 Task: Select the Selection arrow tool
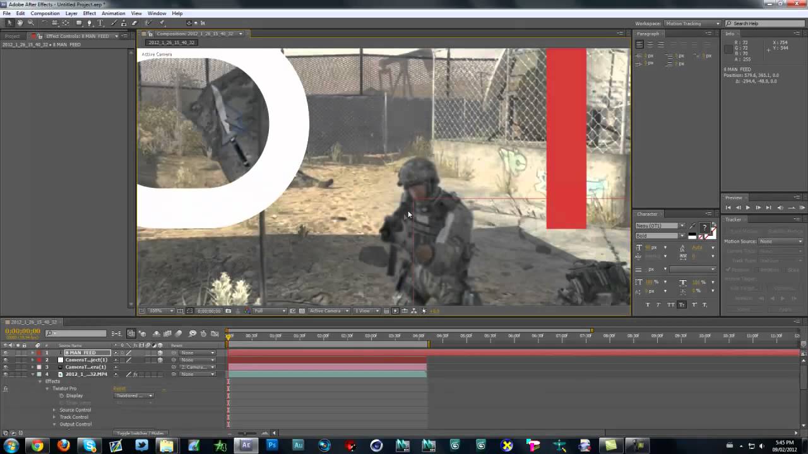(9, 23)
